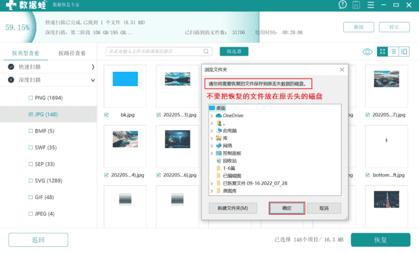The image size is (419, 253).
Task: Uncheck the bottom...ft.jpg file checkbox
Action: tap(368, 175)
